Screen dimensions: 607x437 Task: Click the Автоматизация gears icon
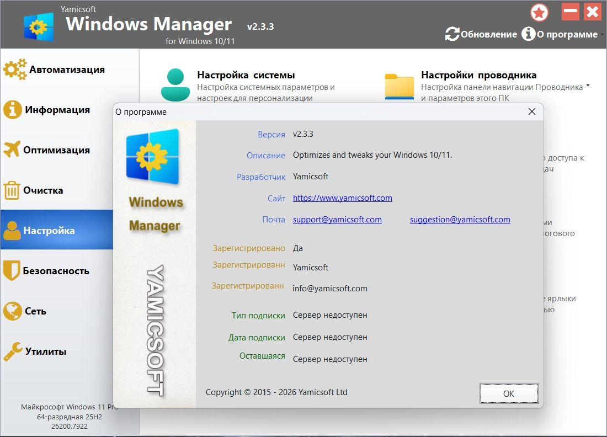(x=15, y=70)
